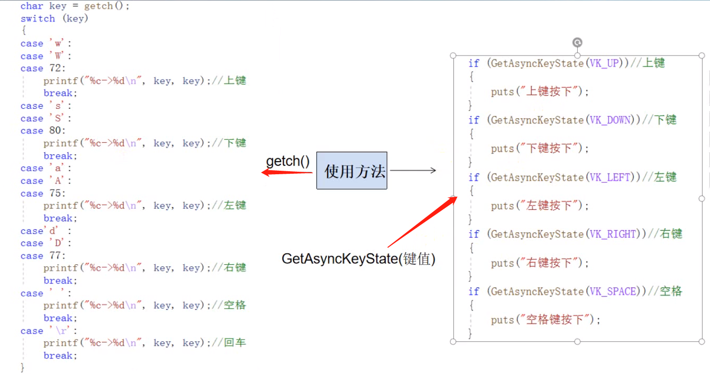The image size is (710, 374).
Task: Click the case 80: line
Action: (43, 131)
